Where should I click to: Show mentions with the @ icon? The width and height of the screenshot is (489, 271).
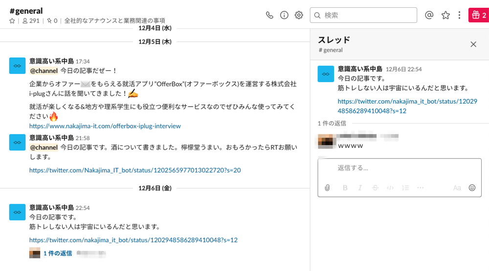click(x=429, y=15)
